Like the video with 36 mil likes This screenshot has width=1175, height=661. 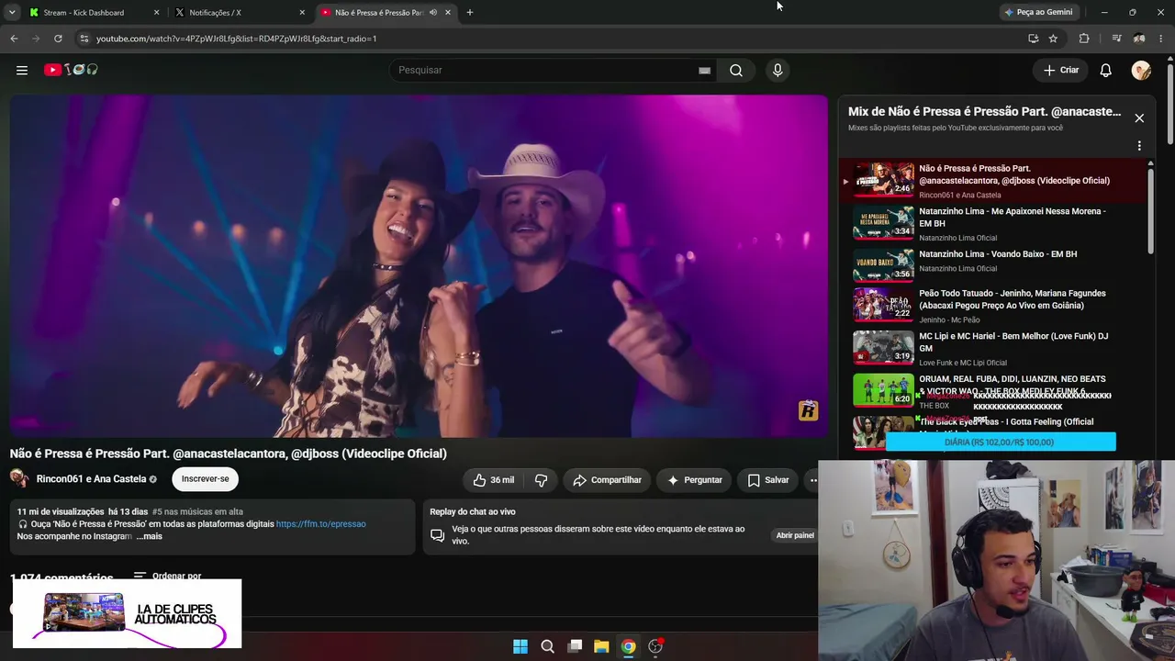click(x=493, y=480)
